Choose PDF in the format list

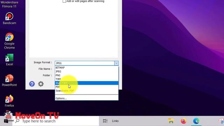click(x=86, y=87)
